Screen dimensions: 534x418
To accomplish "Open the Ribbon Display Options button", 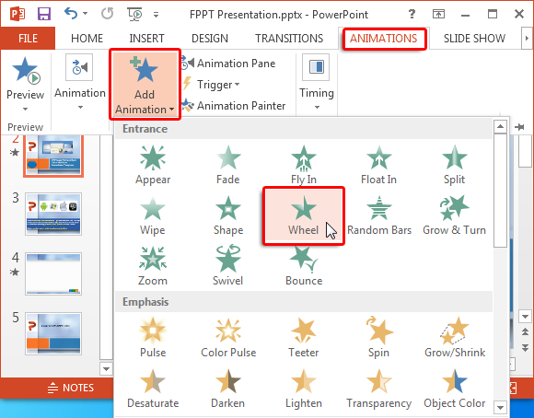I will 438,14.
